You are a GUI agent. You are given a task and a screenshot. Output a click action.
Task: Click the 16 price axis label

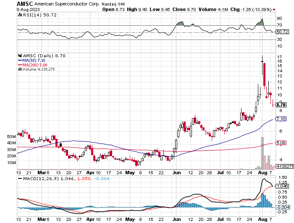click(x=280, y=61)
